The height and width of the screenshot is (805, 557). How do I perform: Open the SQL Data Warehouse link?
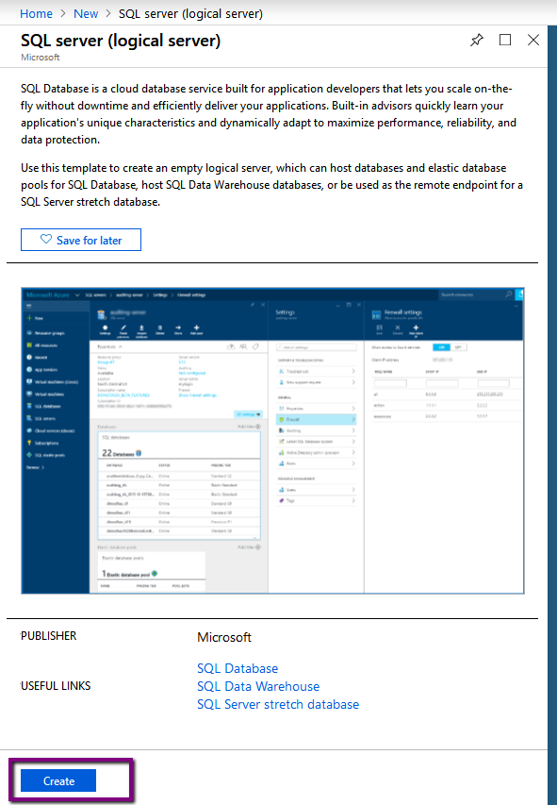258,686
